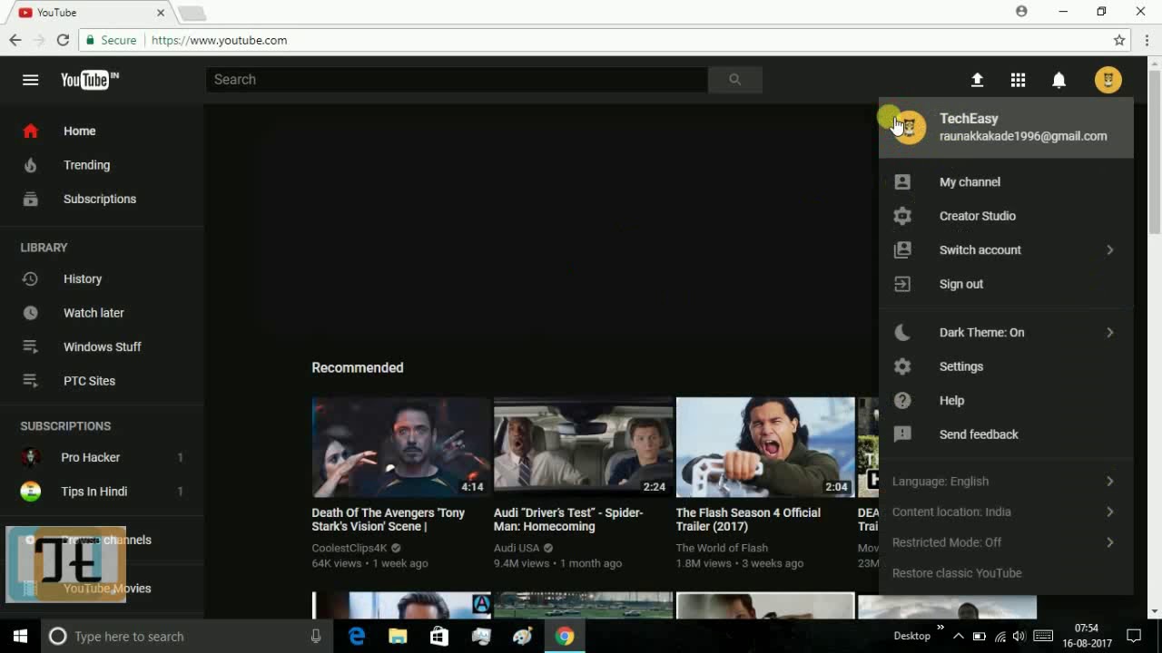Click the Dark Theme moon icon

(x=901, y=333)
